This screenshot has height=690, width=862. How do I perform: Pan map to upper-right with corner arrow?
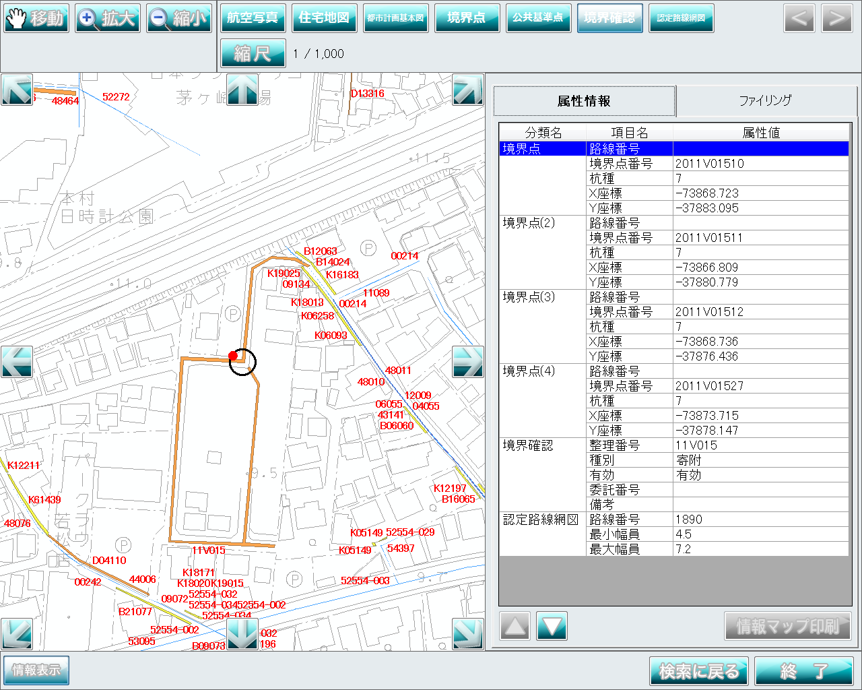click(x=467, y=90)
